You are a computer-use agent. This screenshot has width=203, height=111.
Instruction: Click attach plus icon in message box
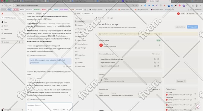28,110
